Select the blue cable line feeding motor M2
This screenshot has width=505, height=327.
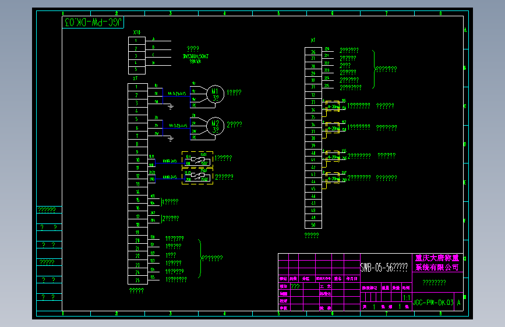[x=176, y=128]
